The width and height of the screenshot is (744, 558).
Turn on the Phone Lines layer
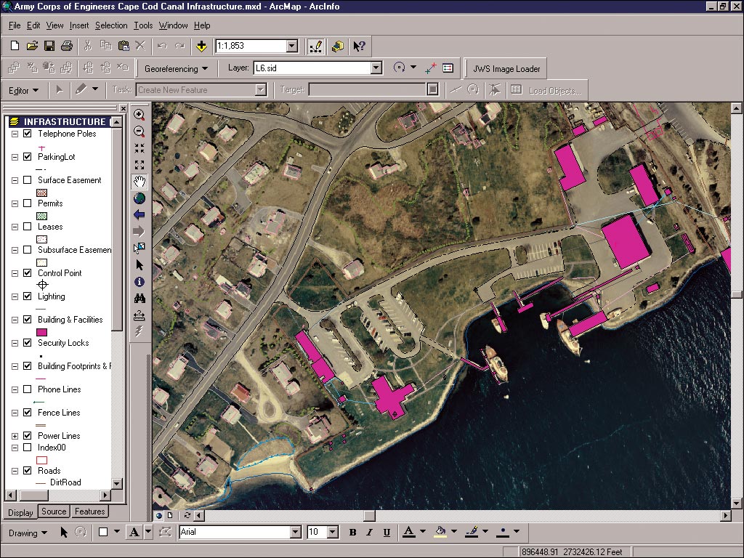coord(28,389)
